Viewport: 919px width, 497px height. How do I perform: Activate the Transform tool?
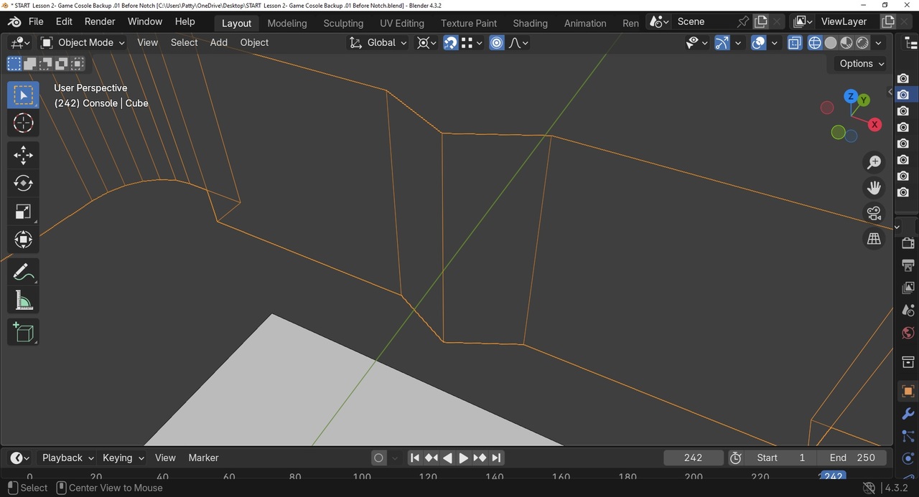pyautogui.click(x=23, y=240)
